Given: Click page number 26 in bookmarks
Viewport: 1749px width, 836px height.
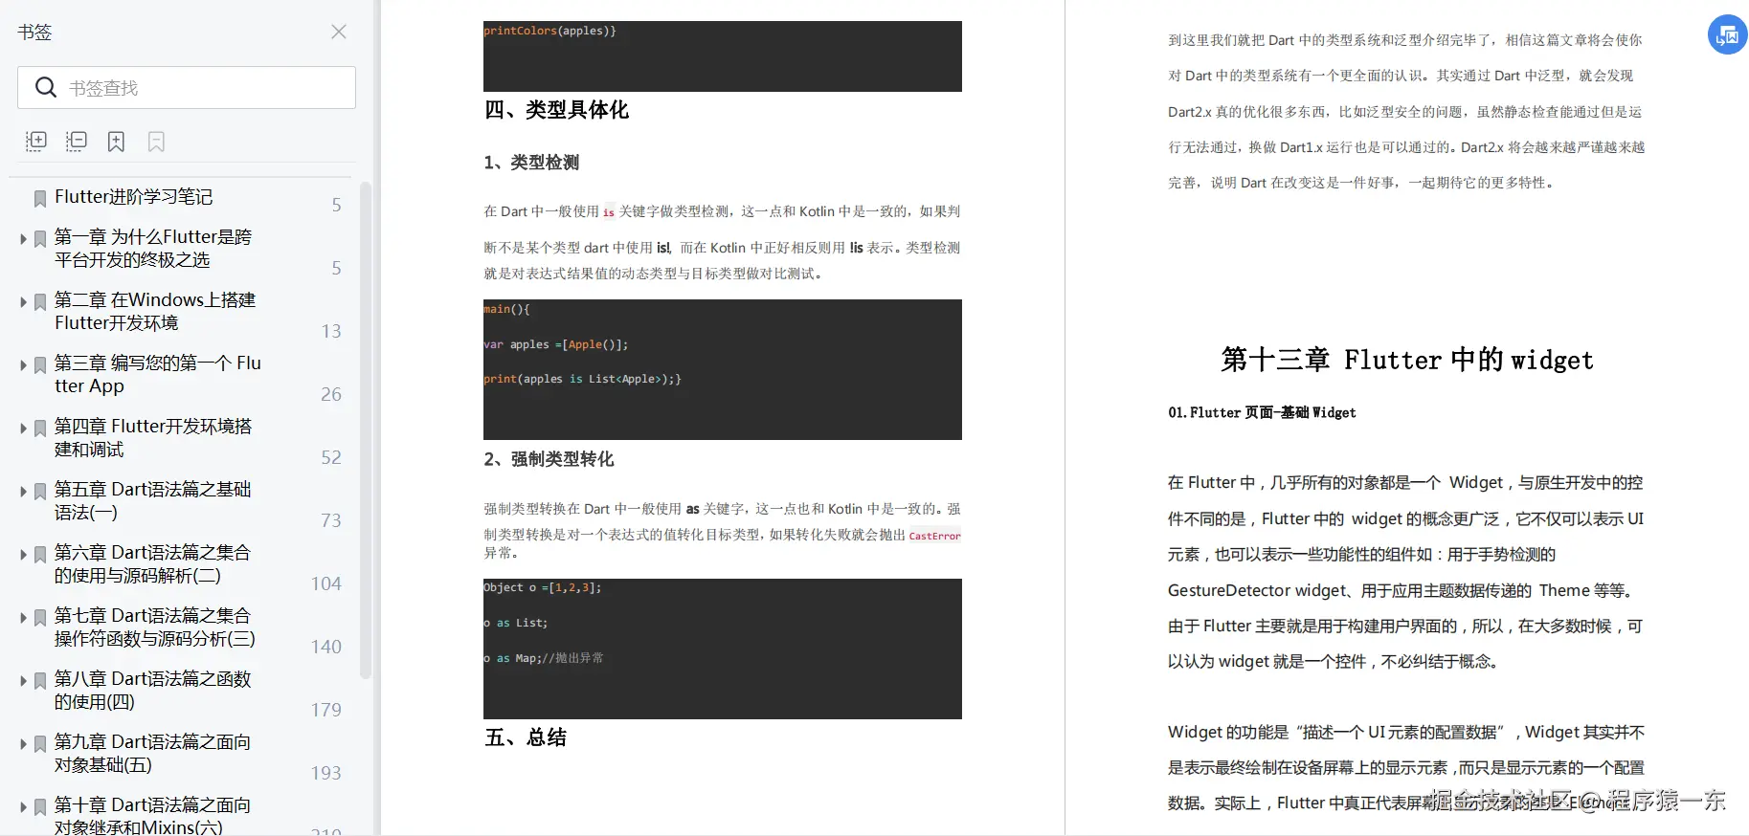Looking at the screenshot, I should [x=331, y=394].
